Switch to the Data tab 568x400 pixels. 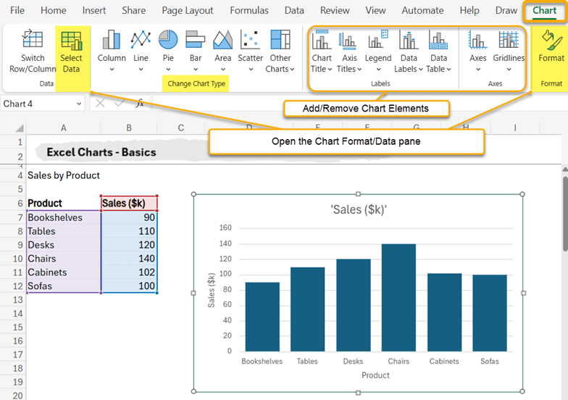294,10
